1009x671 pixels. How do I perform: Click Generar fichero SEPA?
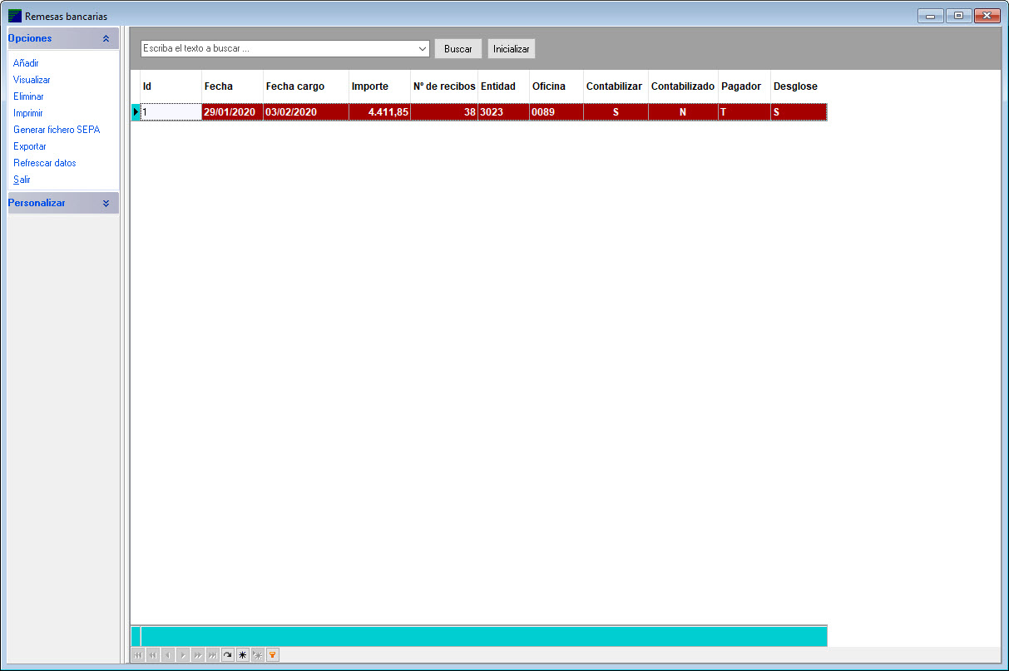click(x=57, y=130)
